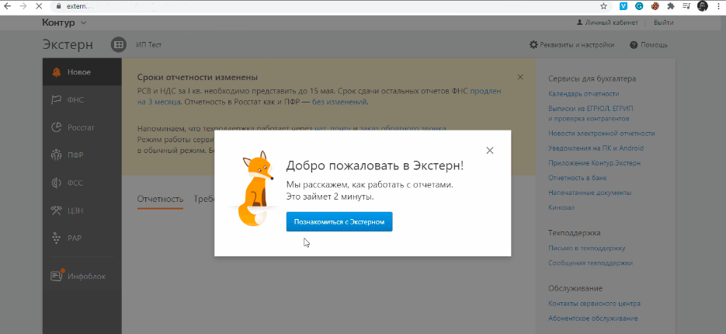Open the ИП Тест organization name
This screenshot has height=334, width=726.
point(148,45)
